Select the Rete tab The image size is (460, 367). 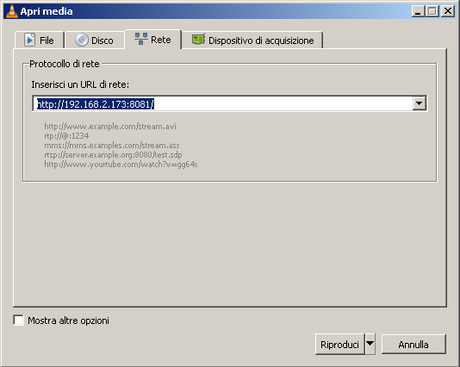153,39
